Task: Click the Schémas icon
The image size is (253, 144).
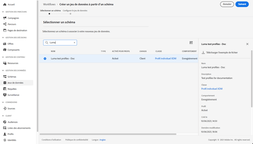Action: [x=5, y=77]
